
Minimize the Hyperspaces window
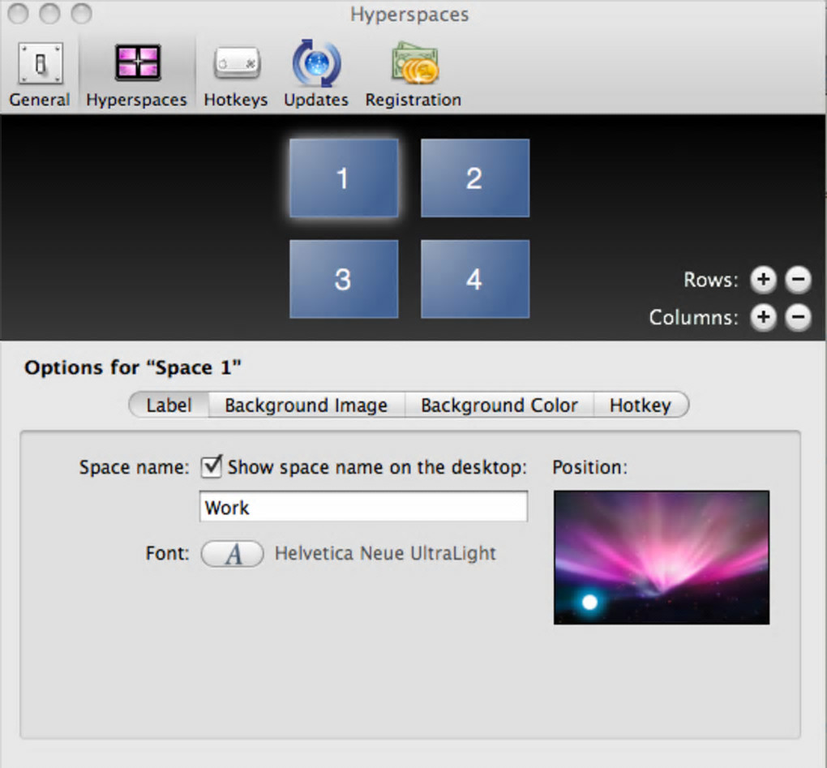tap(49, 14)
